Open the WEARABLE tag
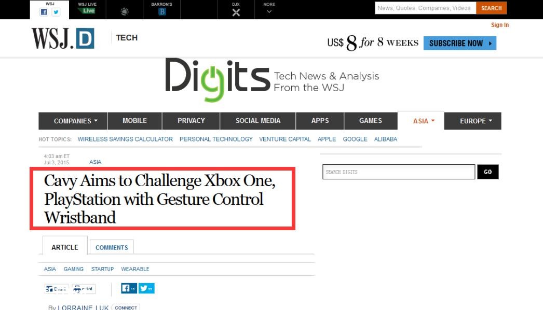 [135, 269]
